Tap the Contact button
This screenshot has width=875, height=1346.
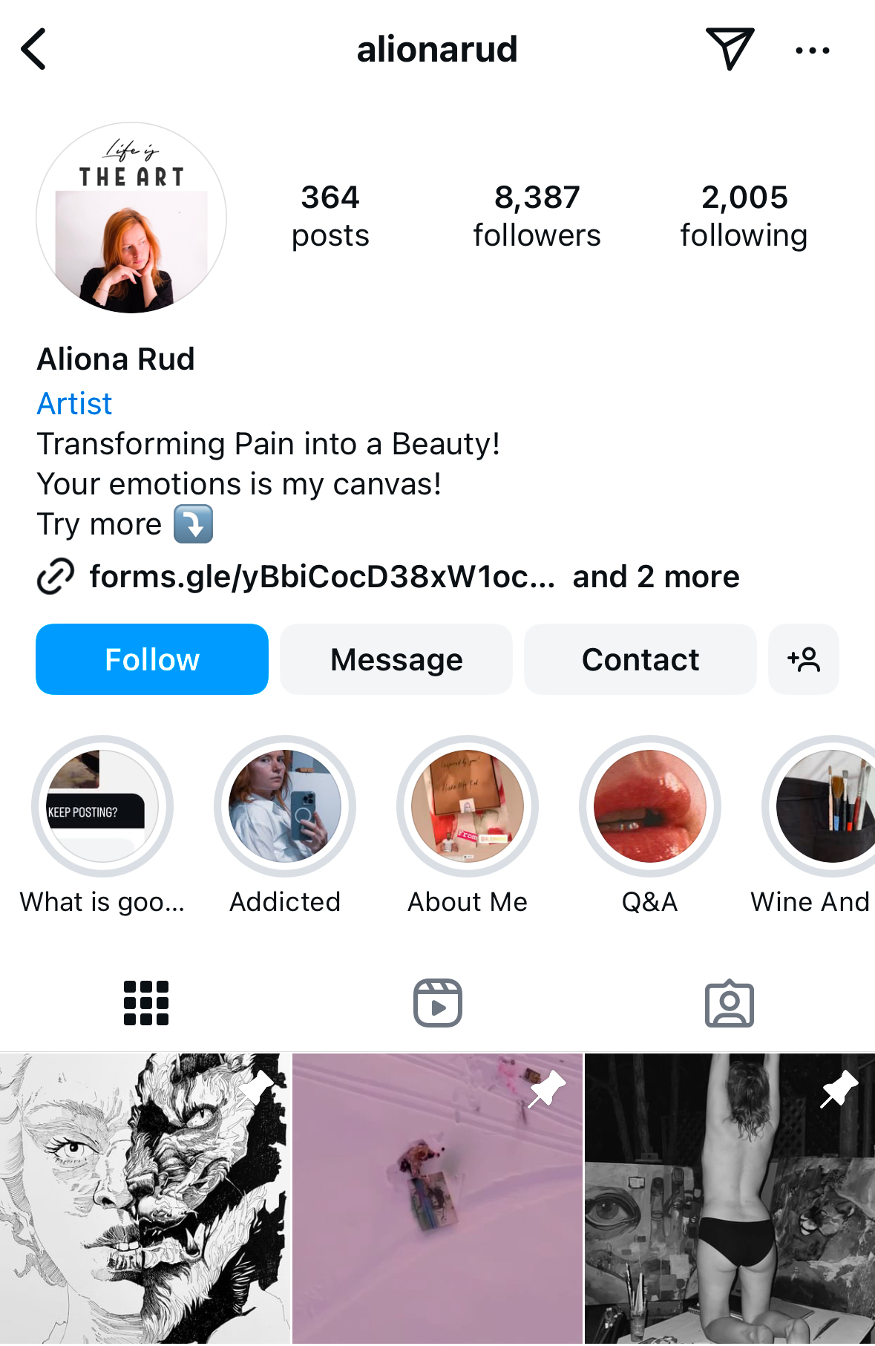[640, 659]
